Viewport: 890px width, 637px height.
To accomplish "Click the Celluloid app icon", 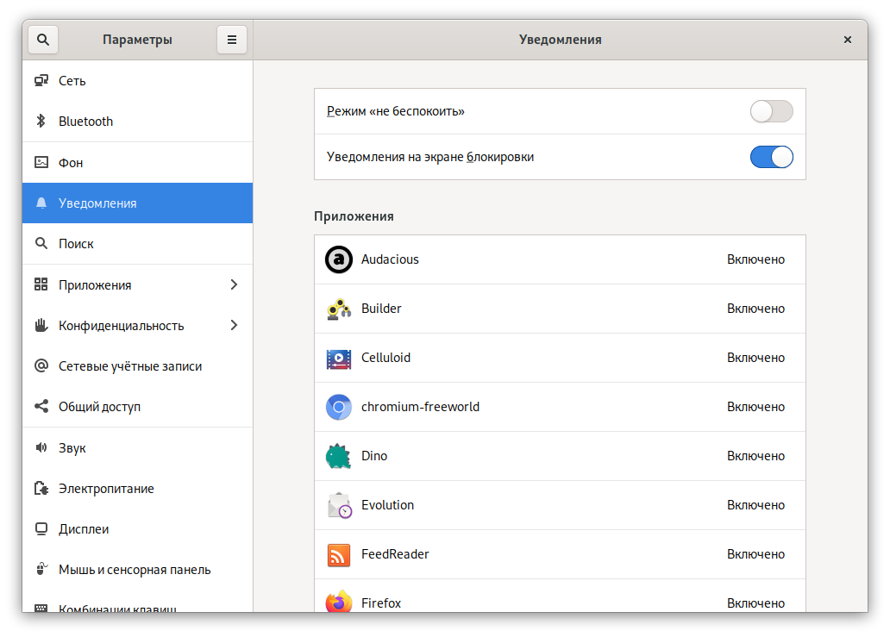I will pos(339,358).
